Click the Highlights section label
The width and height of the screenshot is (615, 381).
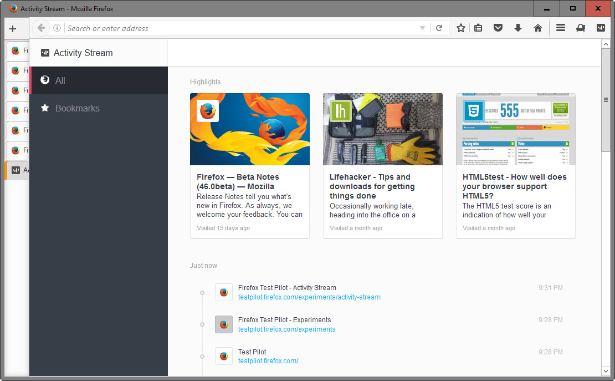pos(205,82)
